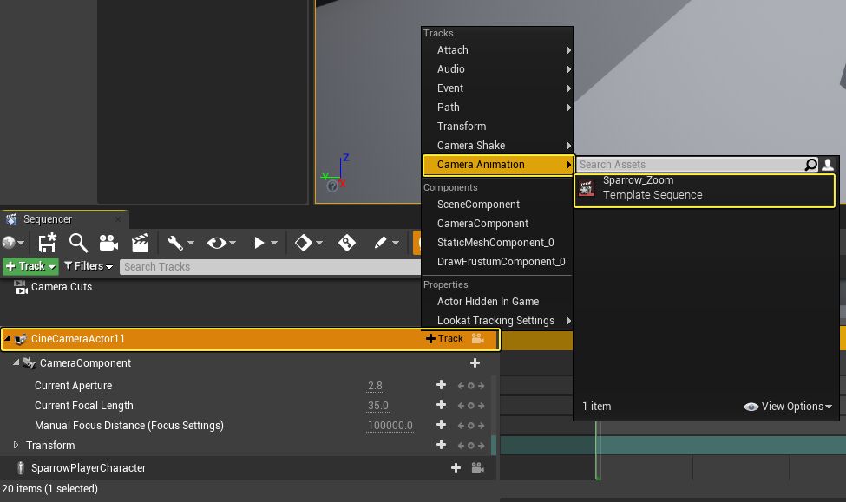Expand the Transform track
Image resolution: width=846 pixels, height=502 pixels.
click(x=16, y=446)
